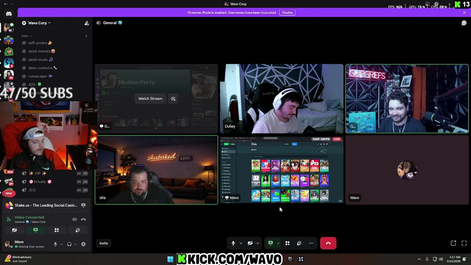Open the Windows Start menu
Screen dimensions: 471x265
[170, 259]
